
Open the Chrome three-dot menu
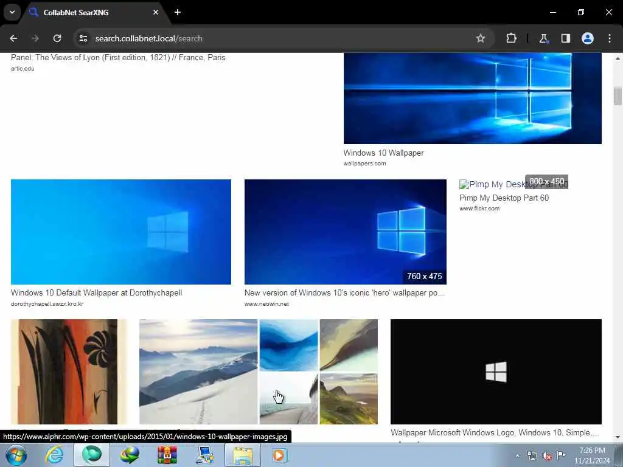[x=610, y=38]
